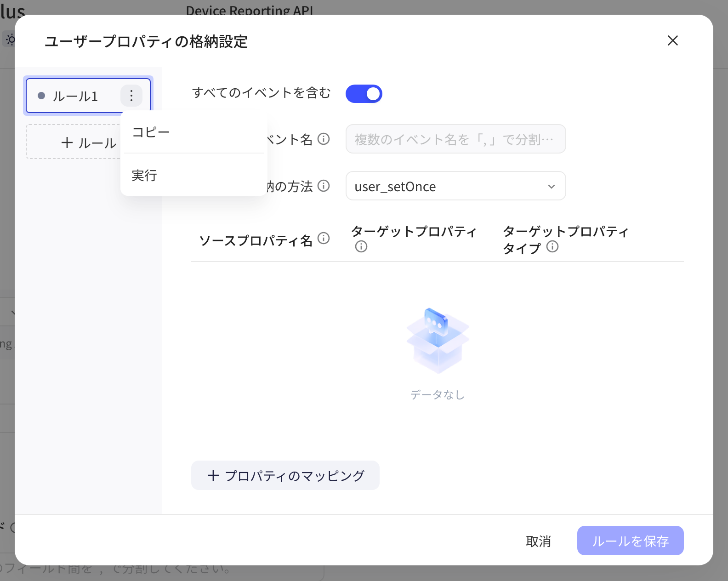Screen dimensions: 728x581
Task: Close the ユーザープロパティの格納設定 dialog
Action: [x=673, y=40]
